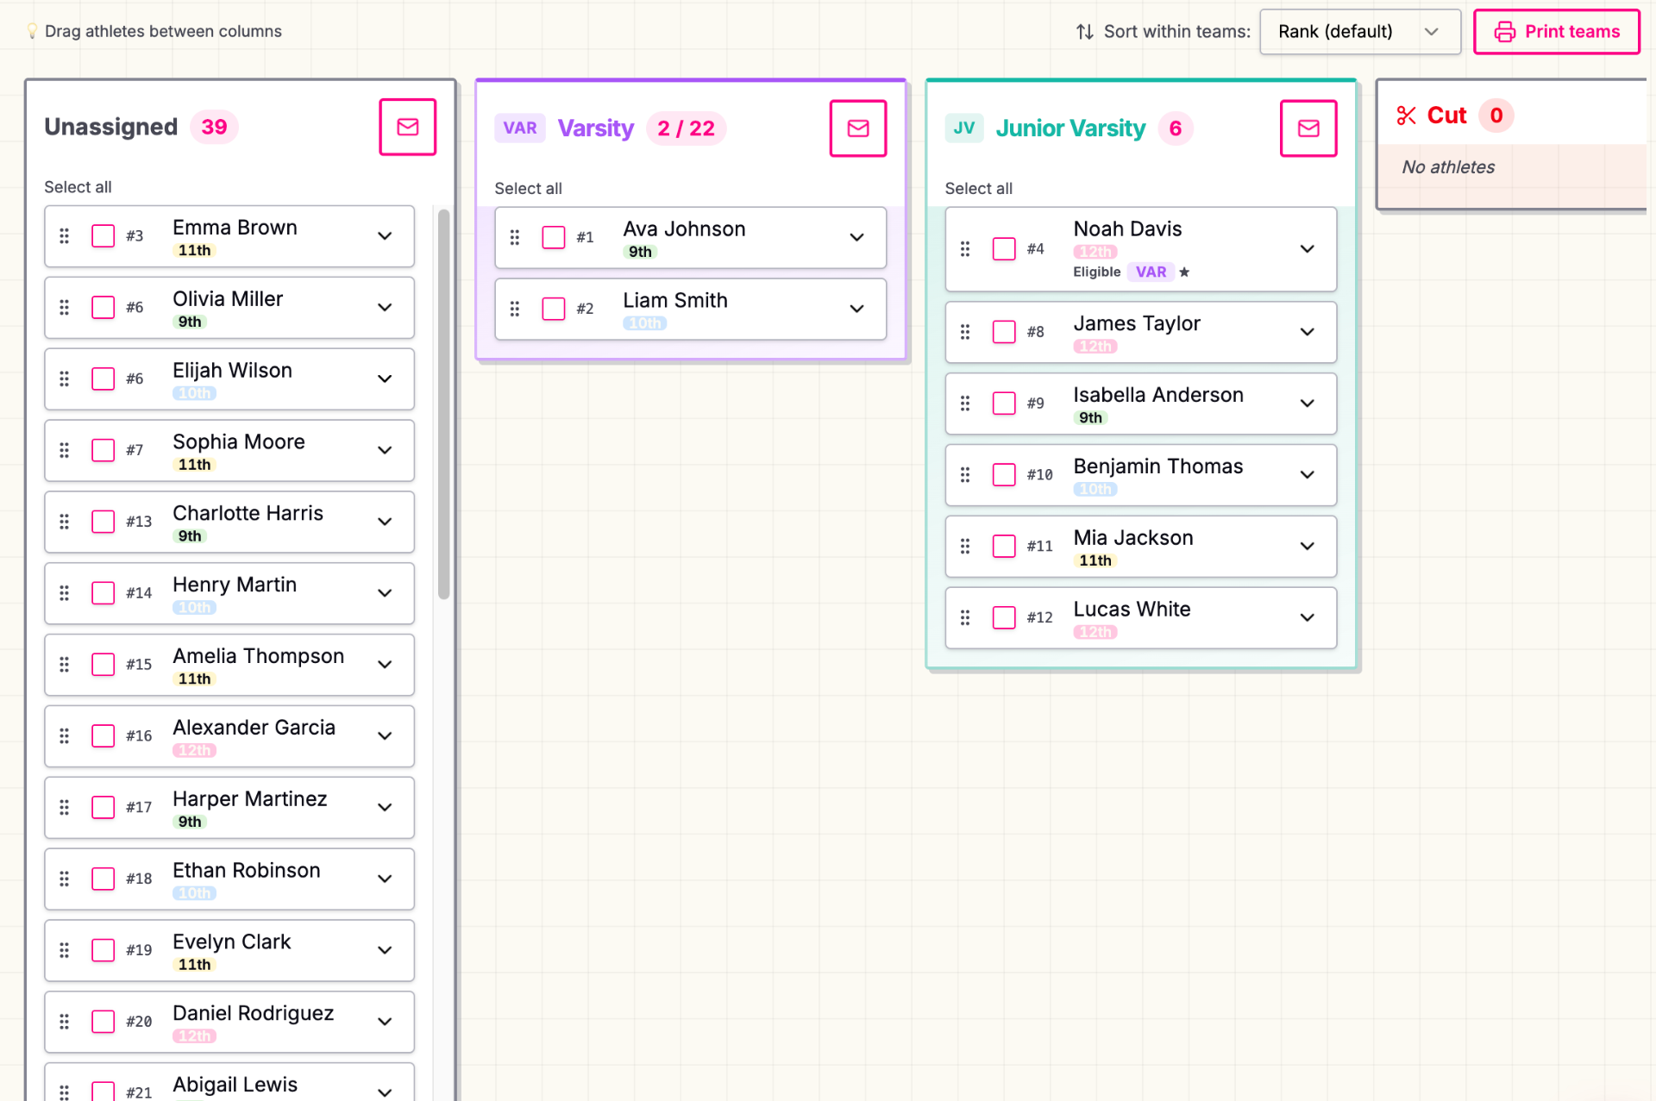
Task: Click the Ethan Robinson athlete name
Action: [246, 870]
